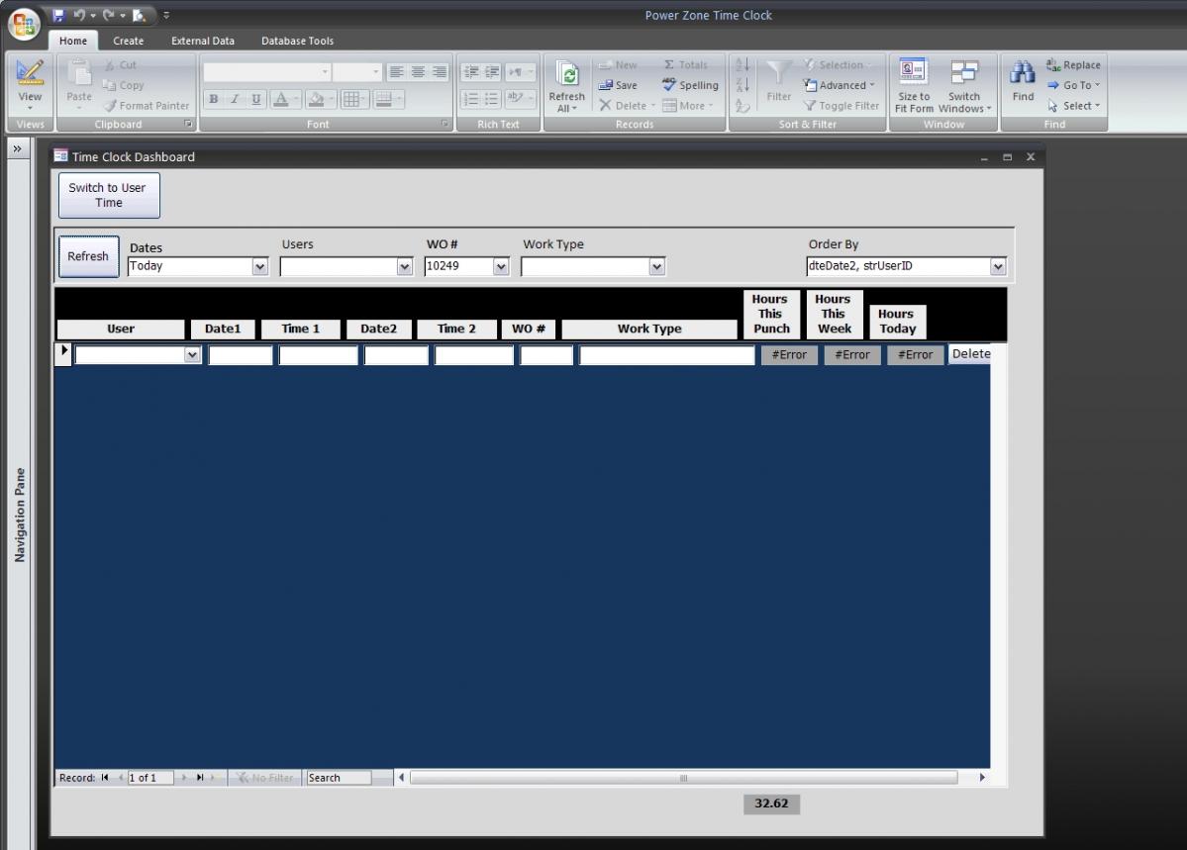Click Save record in Records group

click(x=618, y=85)
